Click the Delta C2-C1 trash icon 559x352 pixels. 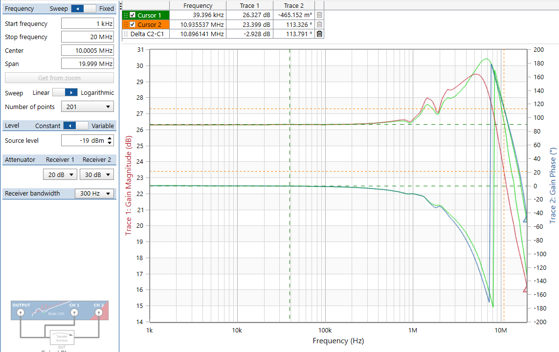click(x=319, y=34)
